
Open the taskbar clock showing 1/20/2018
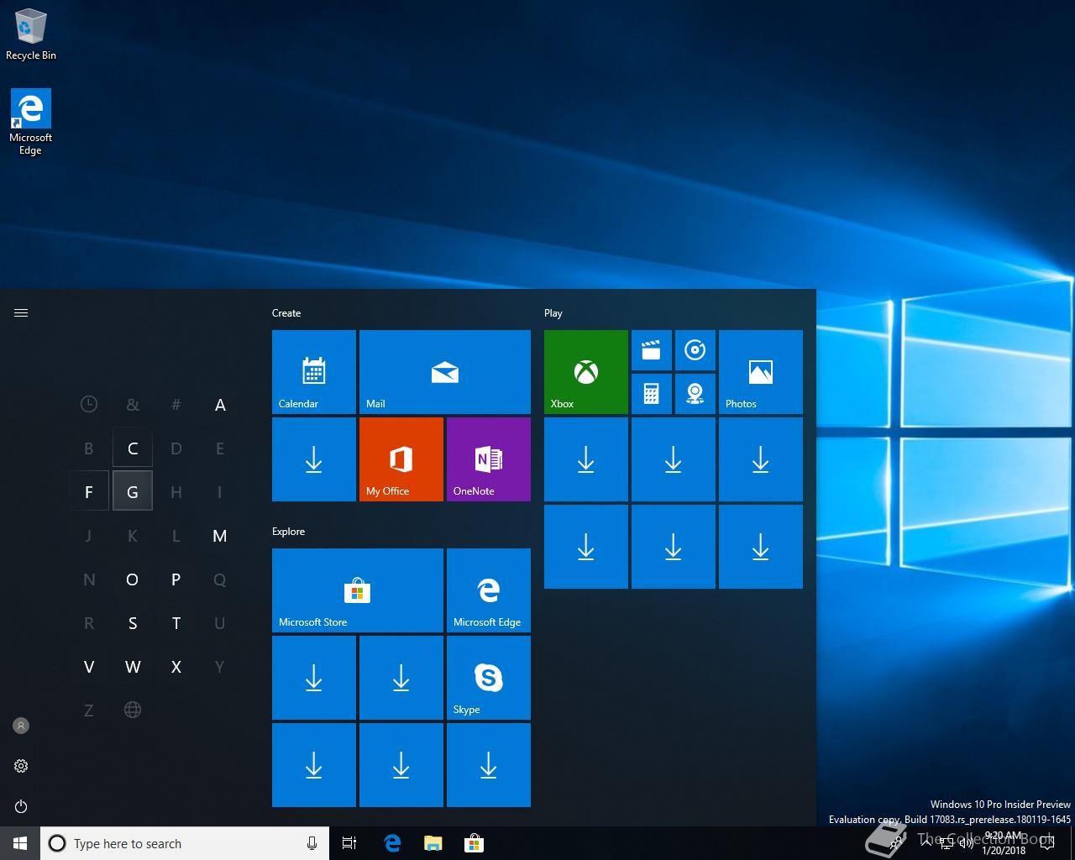pos(1004,843)
